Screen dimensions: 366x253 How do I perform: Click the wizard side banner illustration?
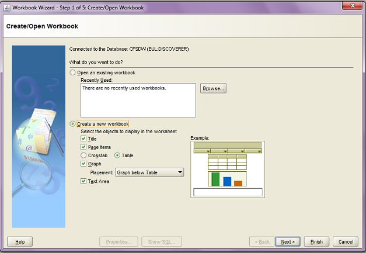pos(39,137)
